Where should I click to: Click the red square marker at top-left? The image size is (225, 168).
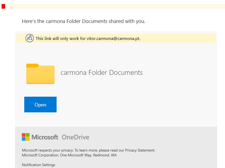[3, 6]
